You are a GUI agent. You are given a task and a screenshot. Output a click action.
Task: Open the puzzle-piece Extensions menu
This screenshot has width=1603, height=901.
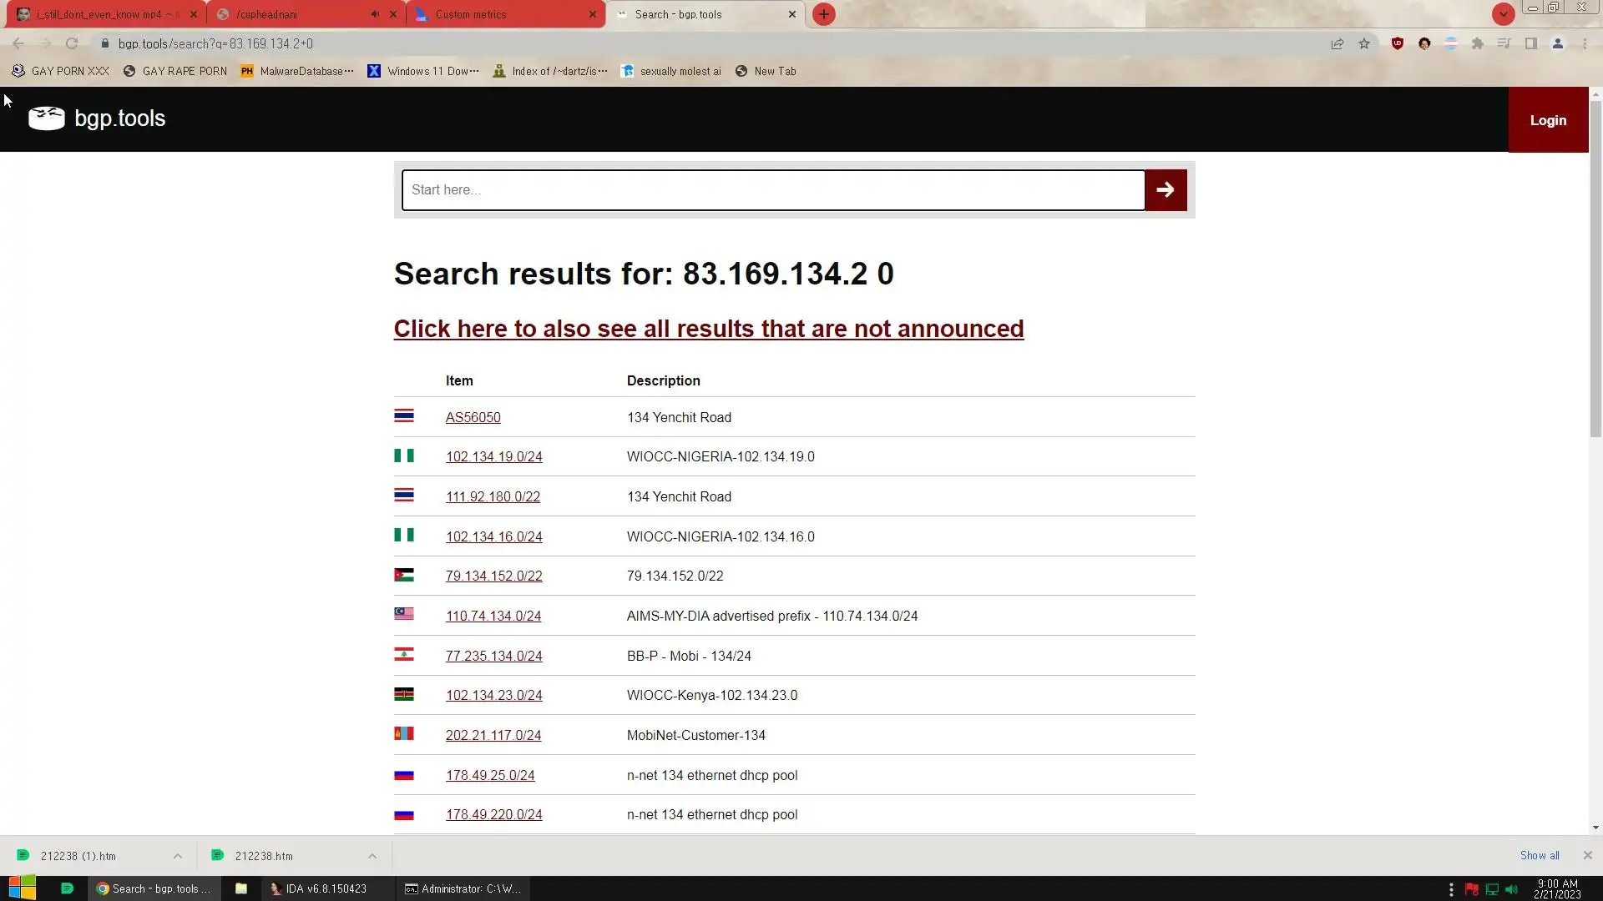[1477, 43]
